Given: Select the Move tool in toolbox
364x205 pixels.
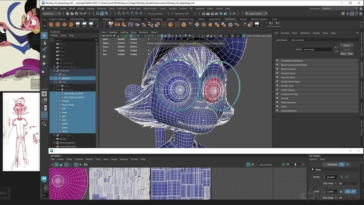Looking at the screenshot, I should pyautogui.click(x=44, y=56).
